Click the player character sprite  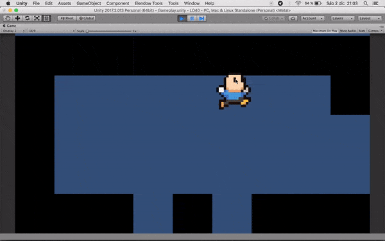pyautogui.click(x=234, y=92)
